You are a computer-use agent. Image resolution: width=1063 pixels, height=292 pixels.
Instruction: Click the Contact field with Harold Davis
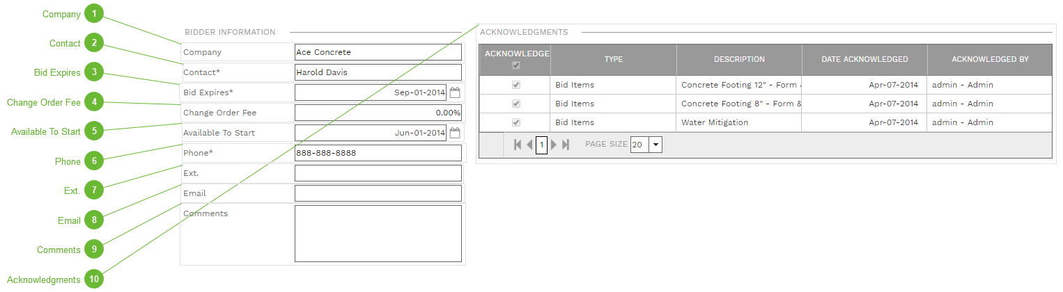coord(378,72)
